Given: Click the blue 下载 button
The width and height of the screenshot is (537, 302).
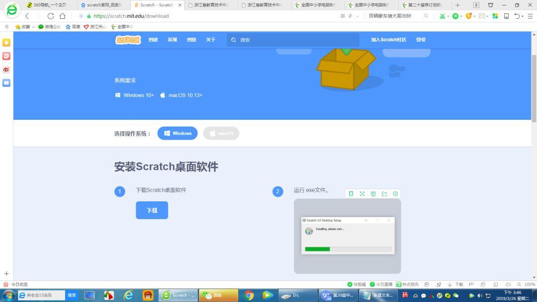Looking at the screenshot, I should coord(152,210).
